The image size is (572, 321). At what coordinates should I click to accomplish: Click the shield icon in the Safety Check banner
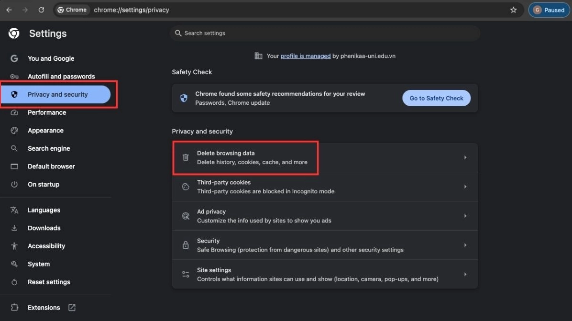(x=184, y=98)
